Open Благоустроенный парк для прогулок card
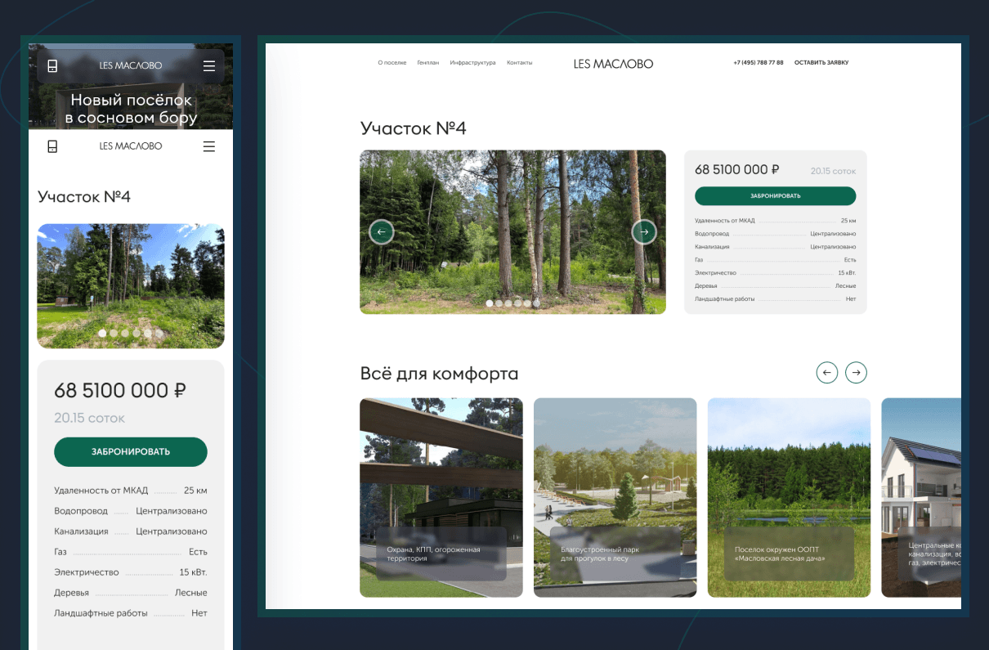989x650 pixels. click(x=615, y=497)
